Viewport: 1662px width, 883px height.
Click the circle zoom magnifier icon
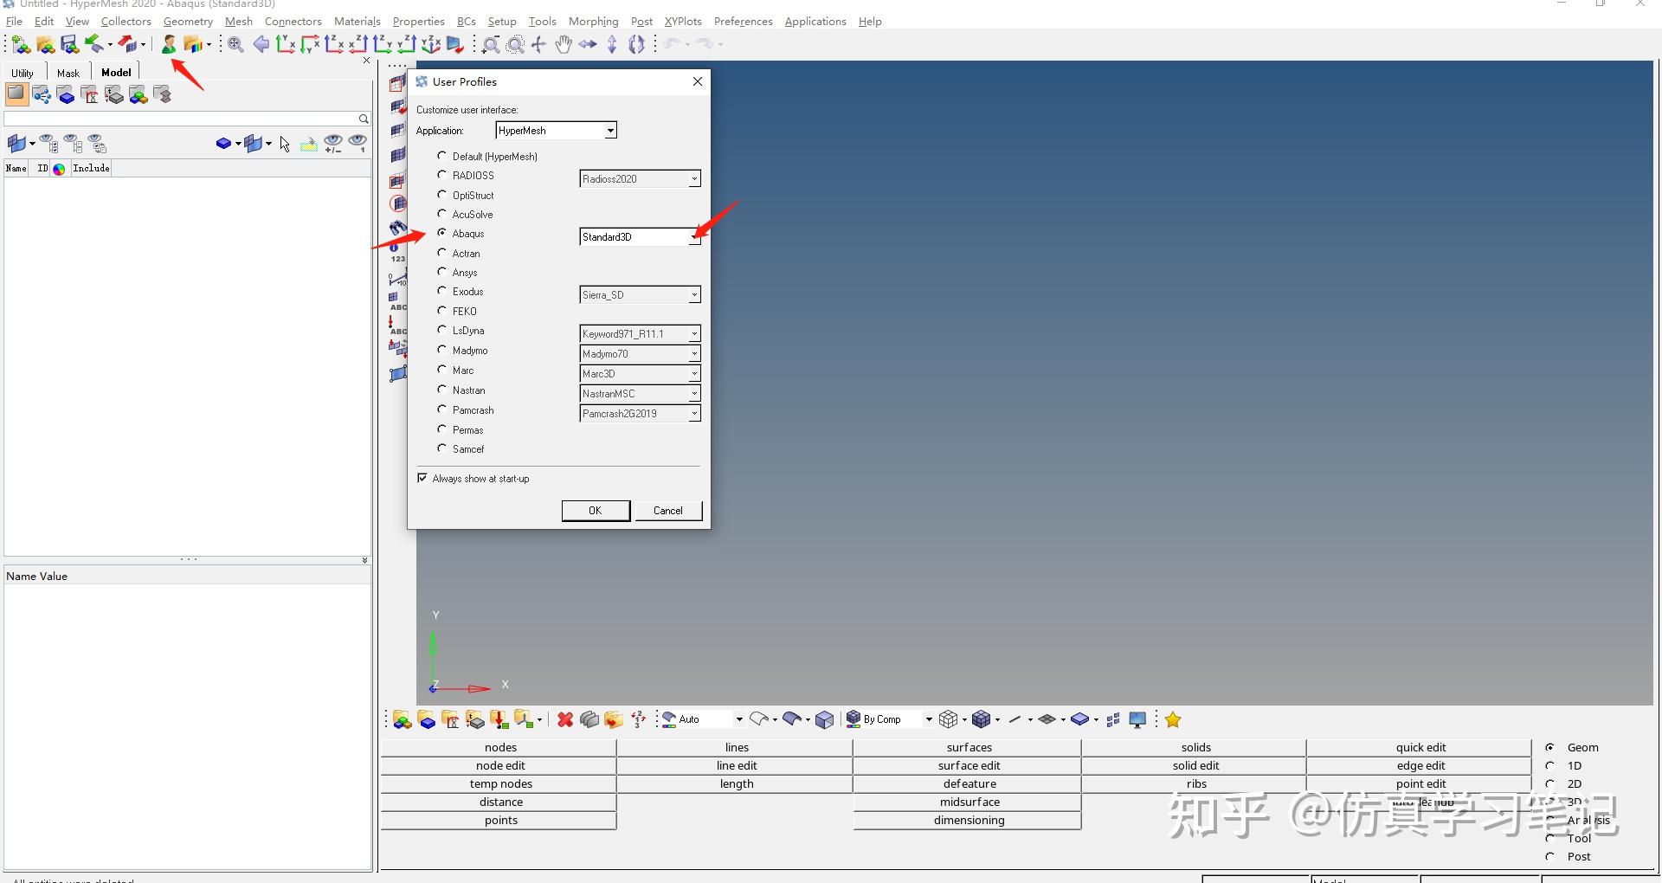coord(515,44)
